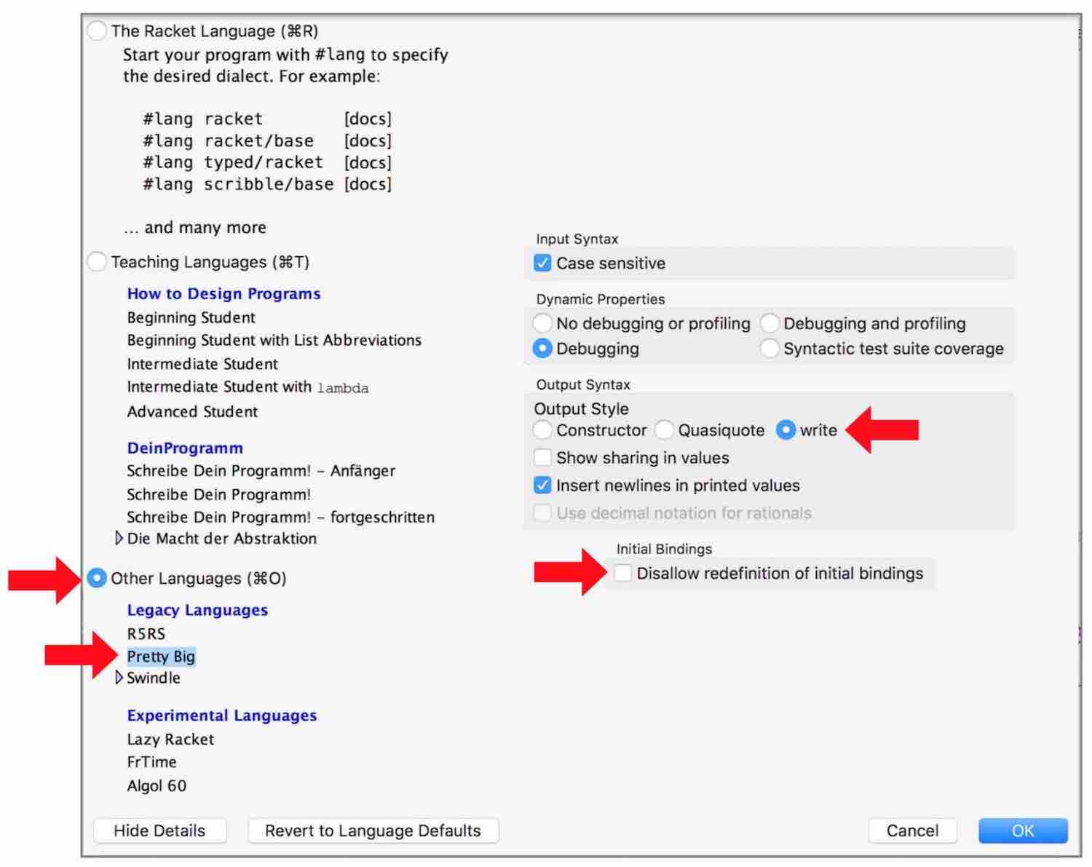Pick R5RS from Legacy Languages
Viewport: 1092px width, 867px height.
(146, 634)
